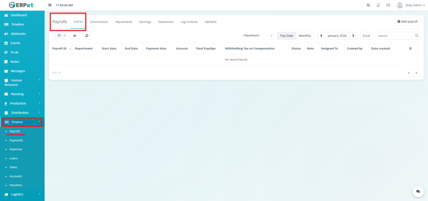Switch to Monthly filter
Viewport: 428px width, 201px height.
[x=305, y=36]
